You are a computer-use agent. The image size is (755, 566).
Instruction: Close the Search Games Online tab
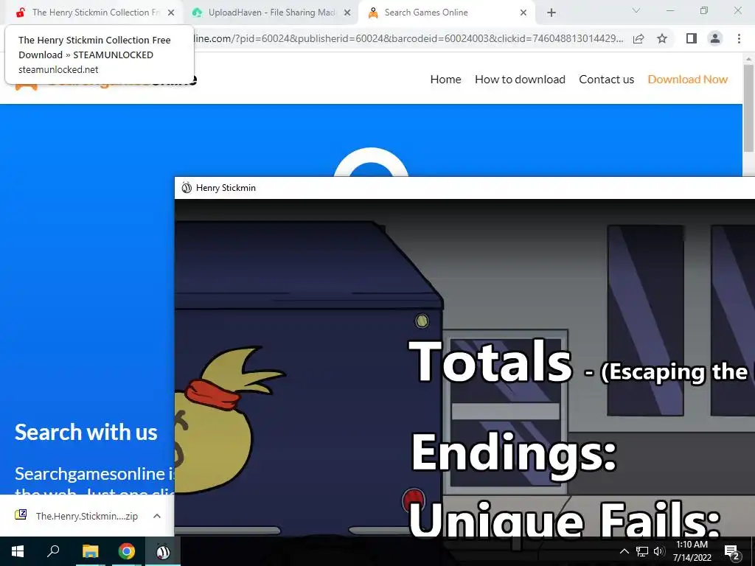tap(523, 13)
